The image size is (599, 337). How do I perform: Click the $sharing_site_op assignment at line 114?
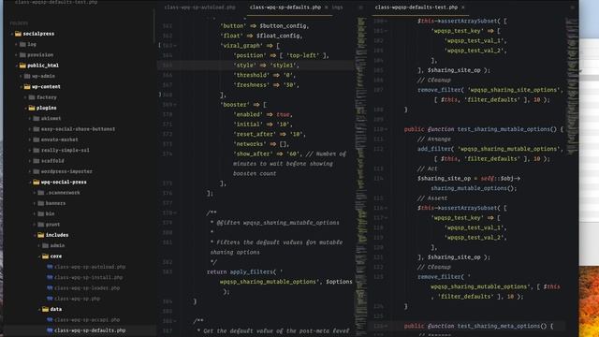[x=469, y=179]
